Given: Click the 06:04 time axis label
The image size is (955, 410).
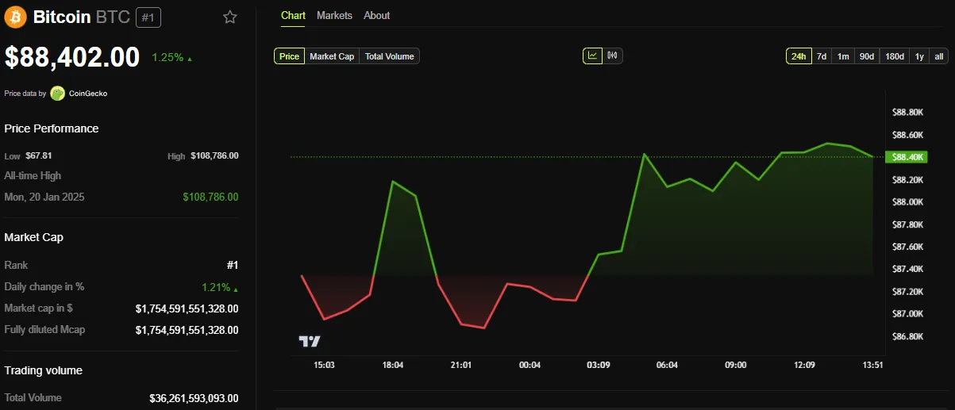Looking at the screenshot, I should point(667,365).
